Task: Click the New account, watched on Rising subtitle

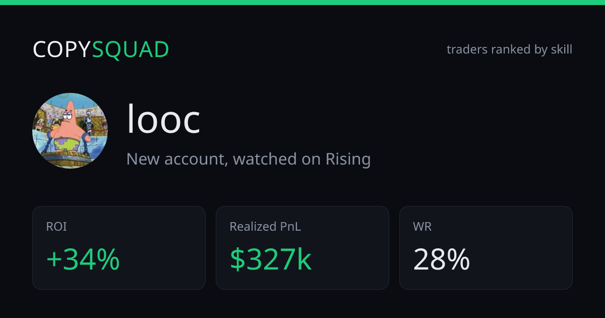Action: (x=249, y=159)
